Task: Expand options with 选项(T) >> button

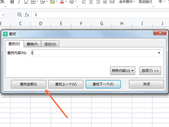Action: (150, 71)
